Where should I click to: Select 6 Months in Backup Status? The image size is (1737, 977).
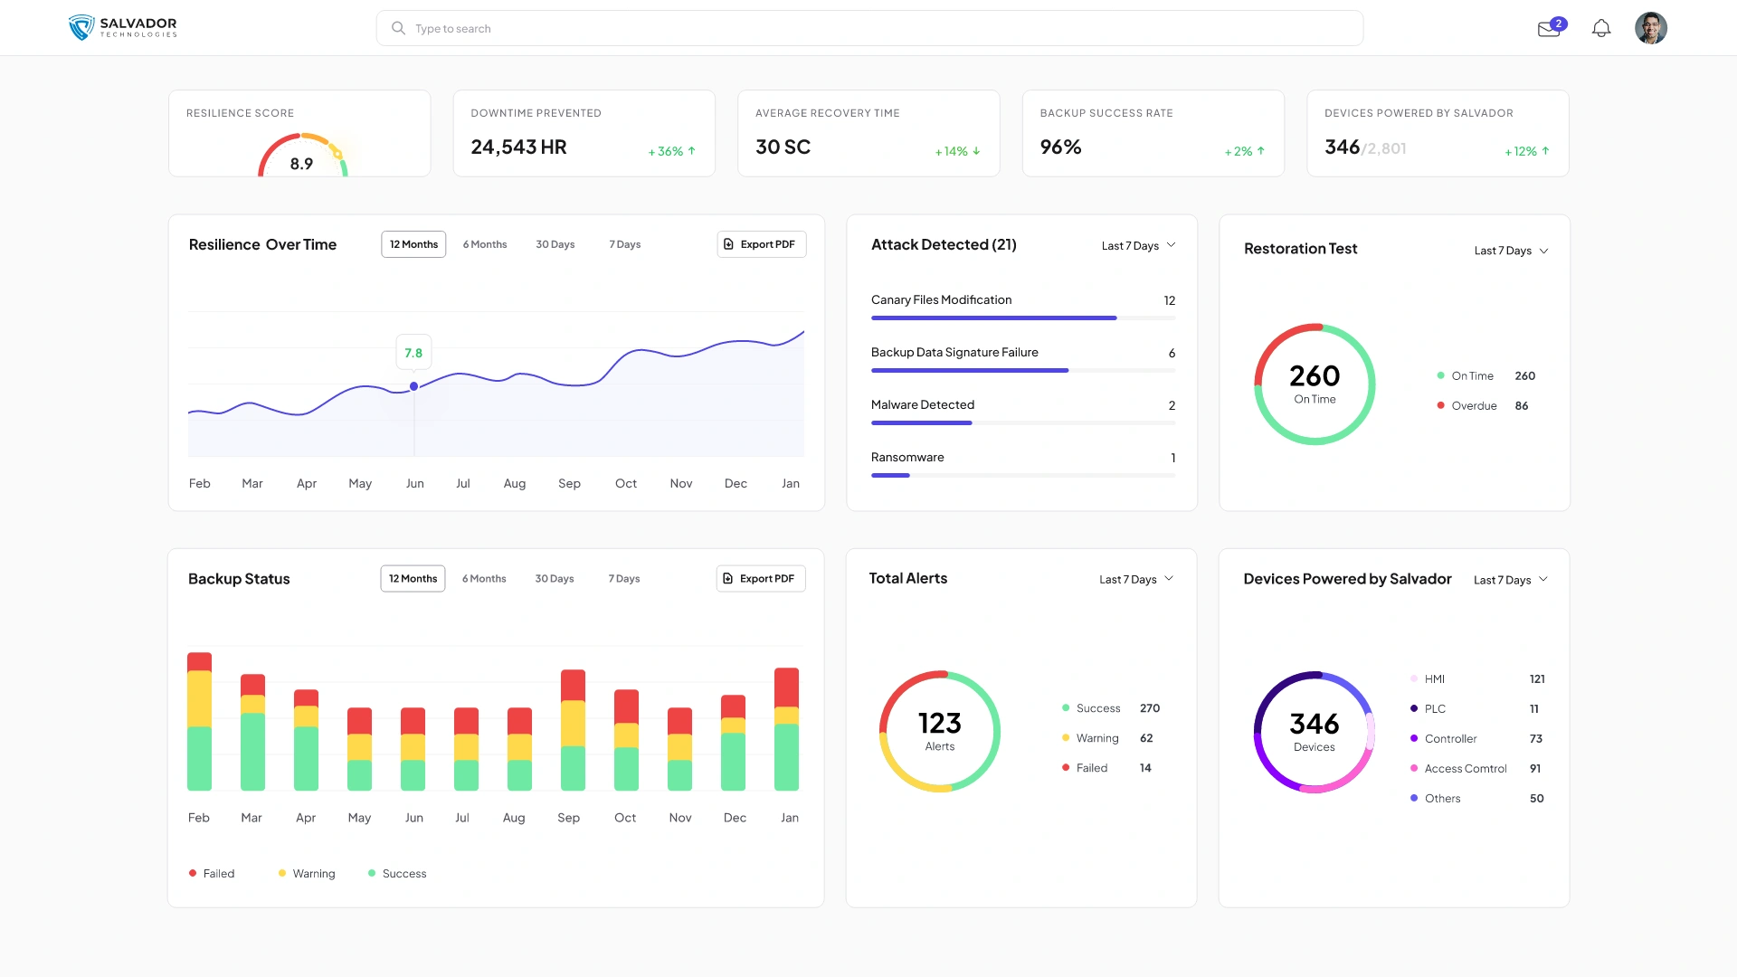(484, 578)
